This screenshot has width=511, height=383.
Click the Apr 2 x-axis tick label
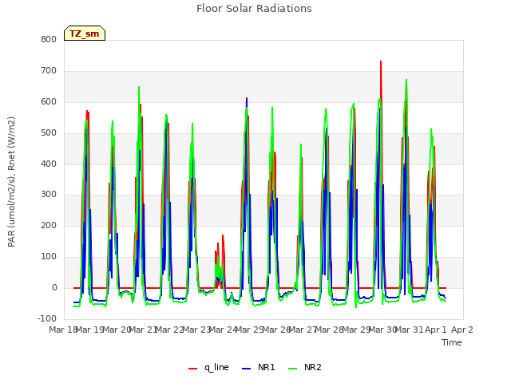click(x=462, y=330)
